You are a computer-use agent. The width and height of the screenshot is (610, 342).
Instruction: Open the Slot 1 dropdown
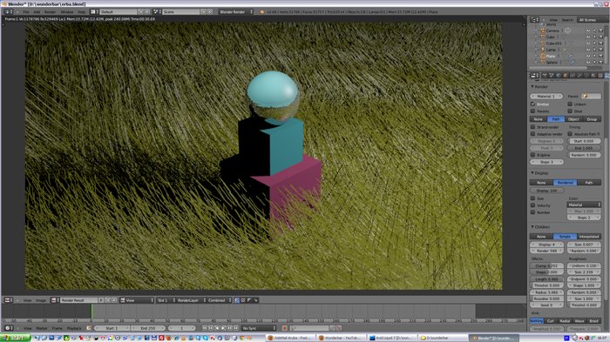coord(166,300)
